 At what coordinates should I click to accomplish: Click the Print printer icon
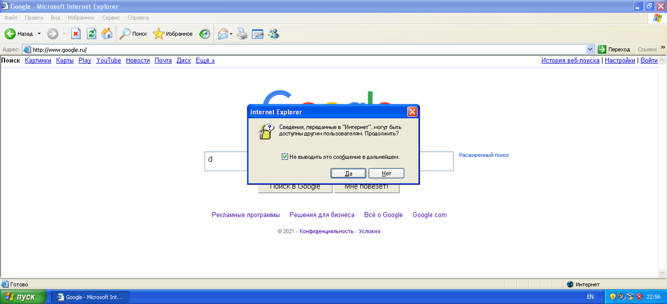point(242,34)
